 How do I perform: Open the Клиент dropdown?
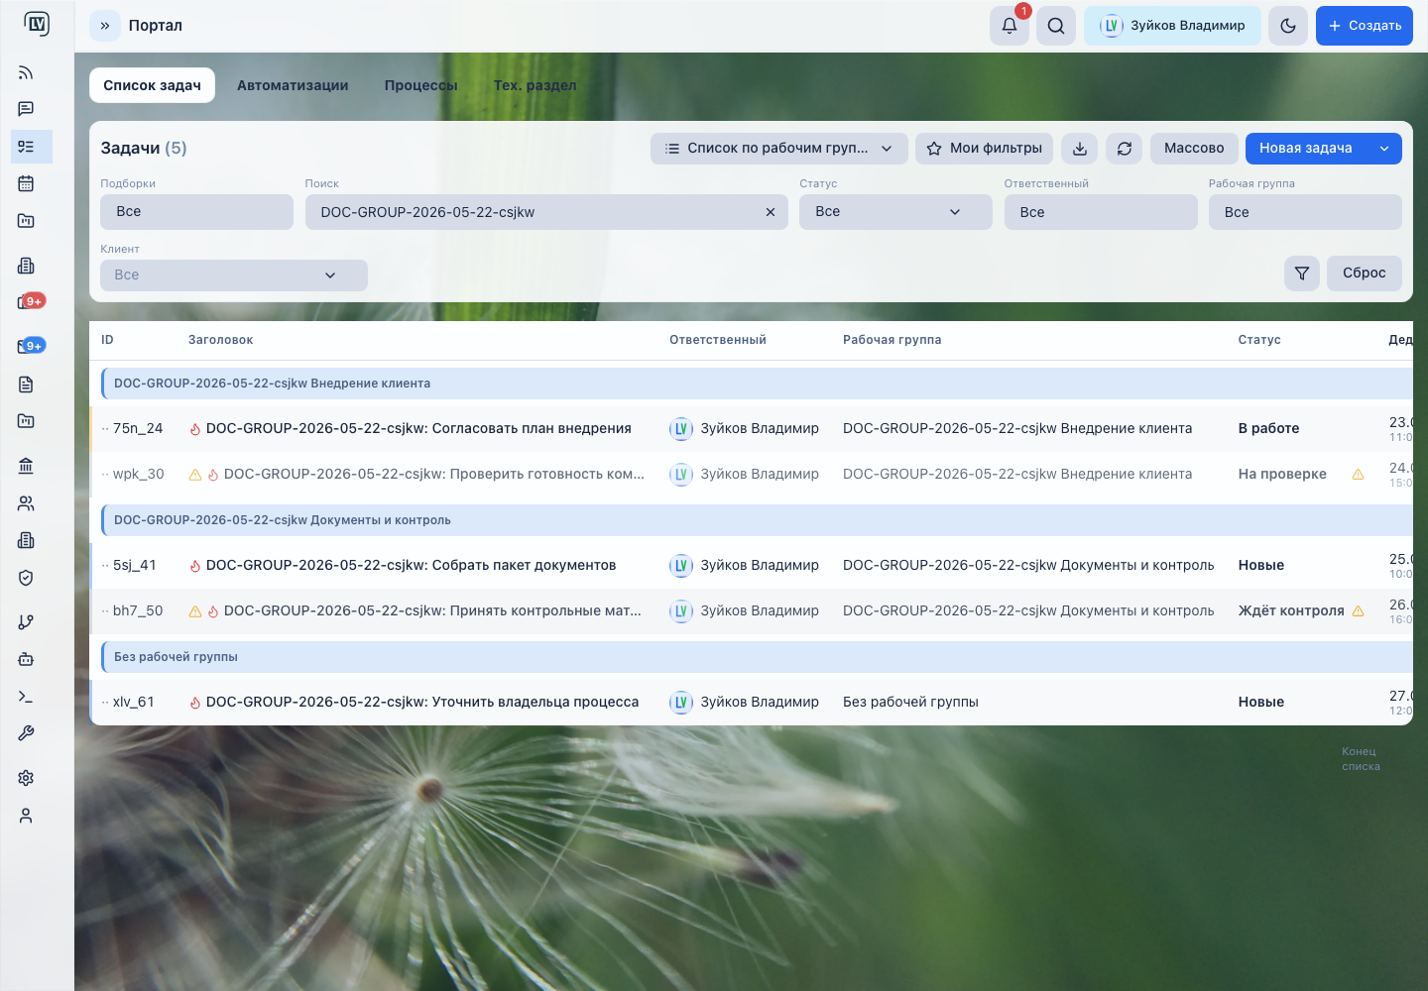point(234,275)
